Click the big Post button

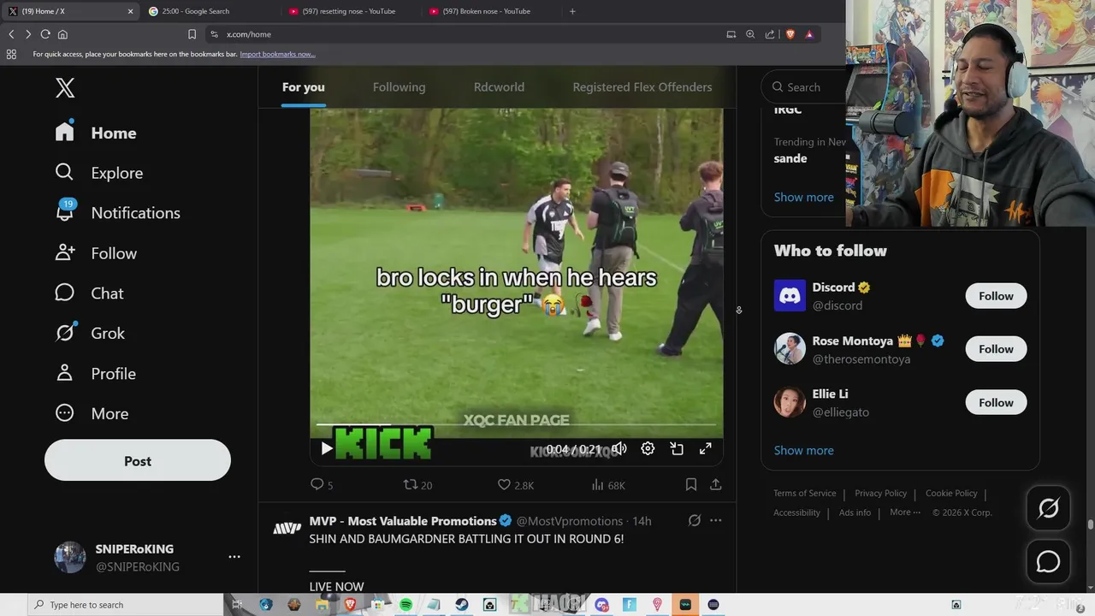click(138, 461)
